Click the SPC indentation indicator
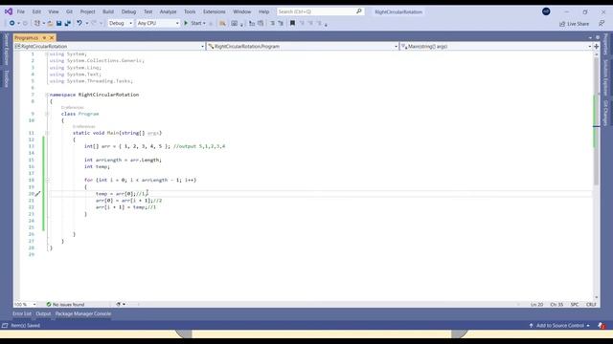The image size is (613, 344). (575, 304)
